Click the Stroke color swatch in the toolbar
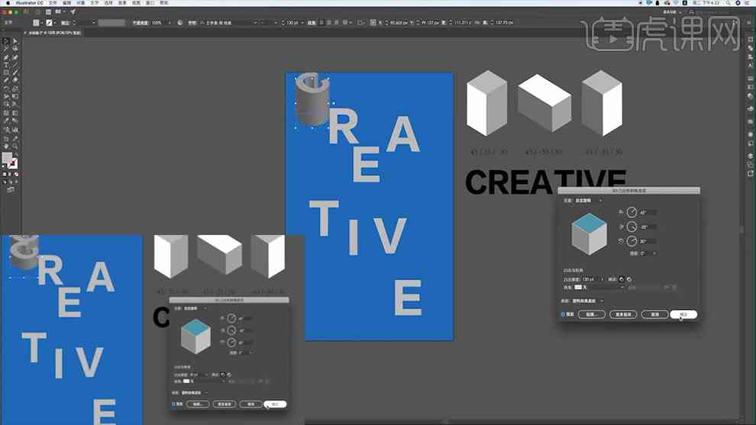 tap(12, 164)
